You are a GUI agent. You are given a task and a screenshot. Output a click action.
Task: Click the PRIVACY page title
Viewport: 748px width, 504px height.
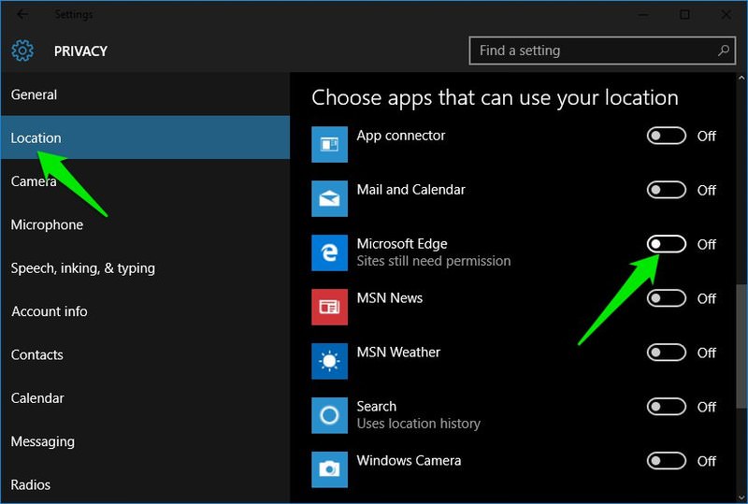coord(80,51)
